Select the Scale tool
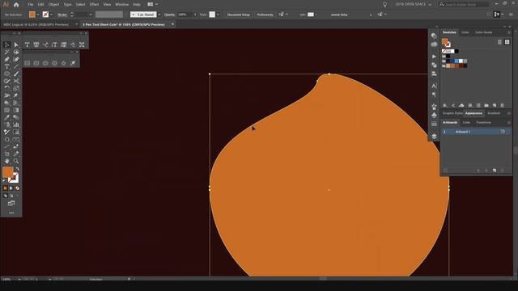This screenshot has height=291, width=518. (16, 88)
